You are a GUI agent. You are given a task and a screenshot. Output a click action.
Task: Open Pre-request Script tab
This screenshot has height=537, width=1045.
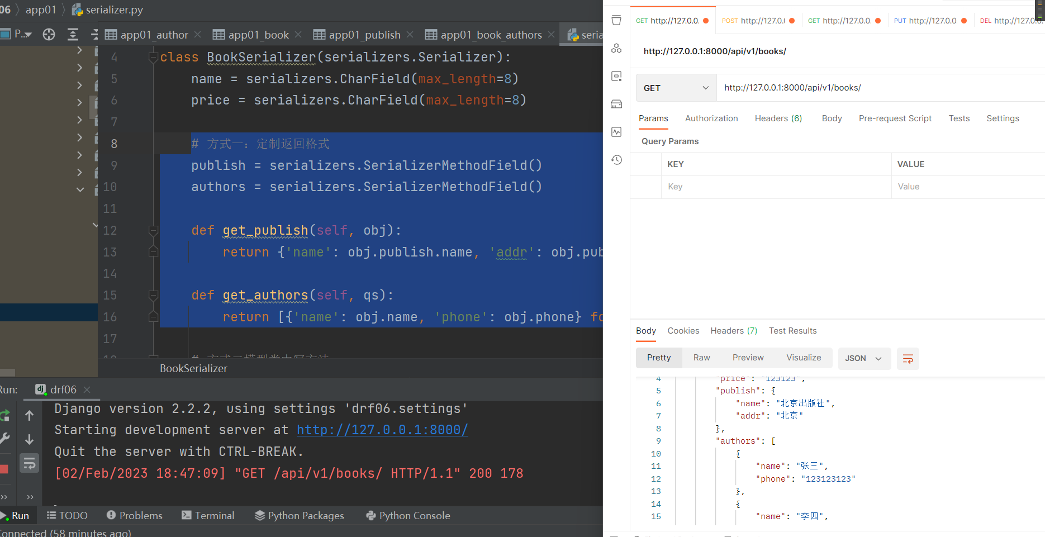895,118
